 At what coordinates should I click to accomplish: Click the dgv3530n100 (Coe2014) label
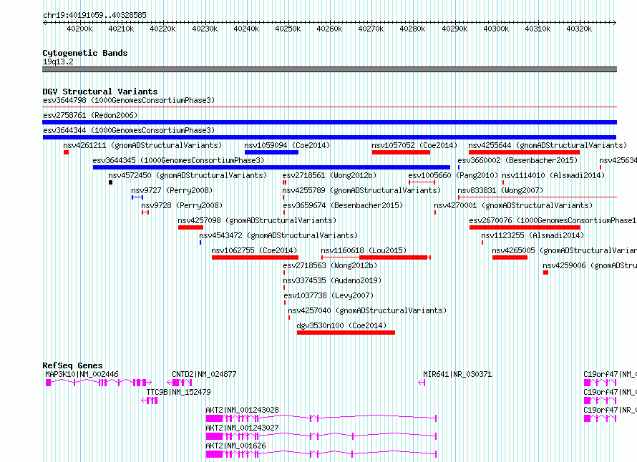tap(341, 325)
